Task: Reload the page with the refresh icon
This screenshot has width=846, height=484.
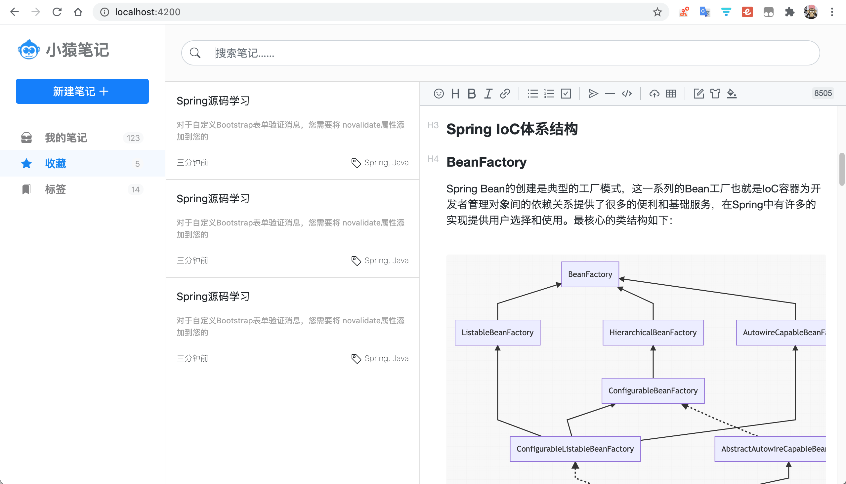Action: (57, 12)
